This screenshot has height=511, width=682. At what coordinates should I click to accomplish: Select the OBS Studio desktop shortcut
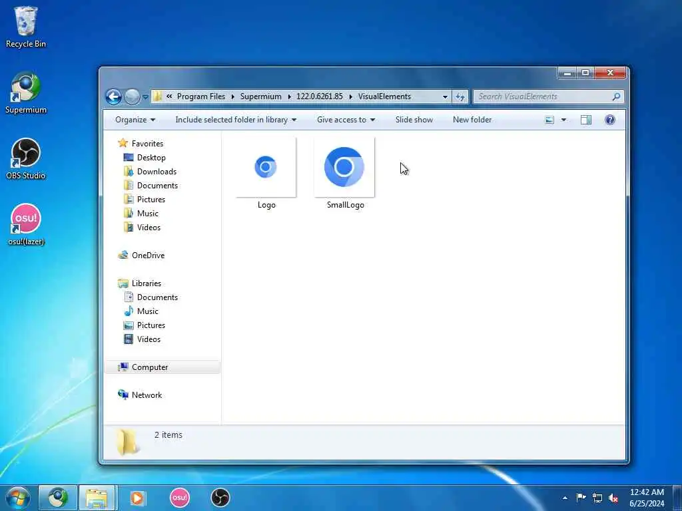click(x=26, y=158)
